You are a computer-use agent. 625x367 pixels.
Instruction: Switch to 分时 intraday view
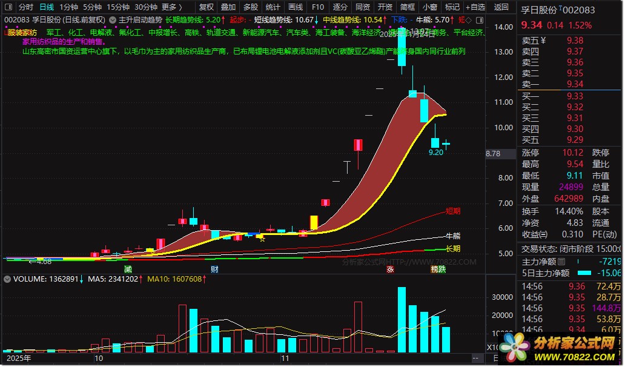(26, 7)
